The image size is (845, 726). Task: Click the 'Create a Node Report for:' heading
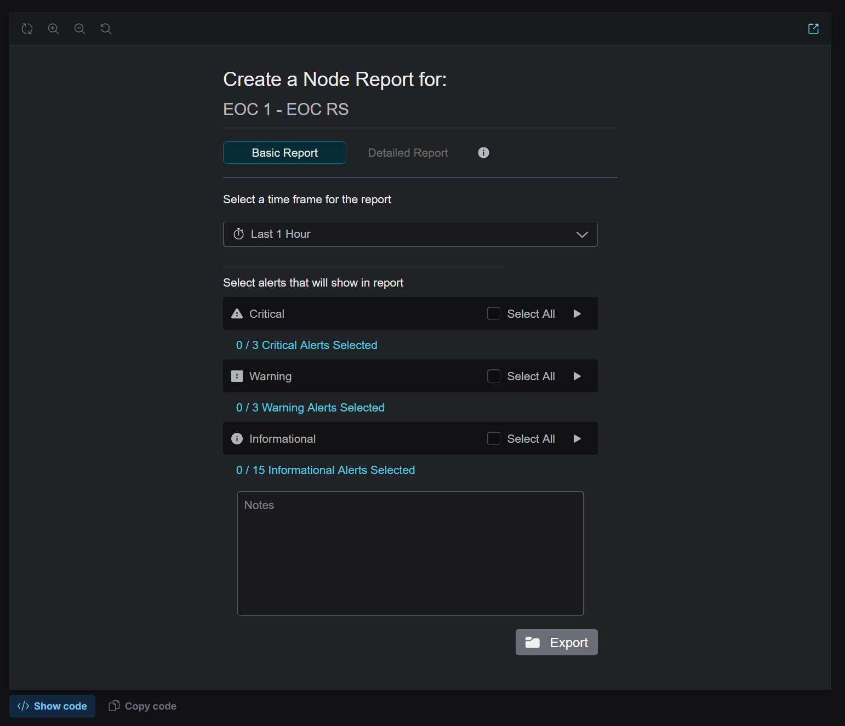pos(335,79)
